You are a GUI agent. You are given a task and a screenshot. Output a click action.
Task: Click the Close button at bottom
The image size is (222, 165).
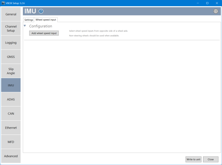[x=210, y=159]
